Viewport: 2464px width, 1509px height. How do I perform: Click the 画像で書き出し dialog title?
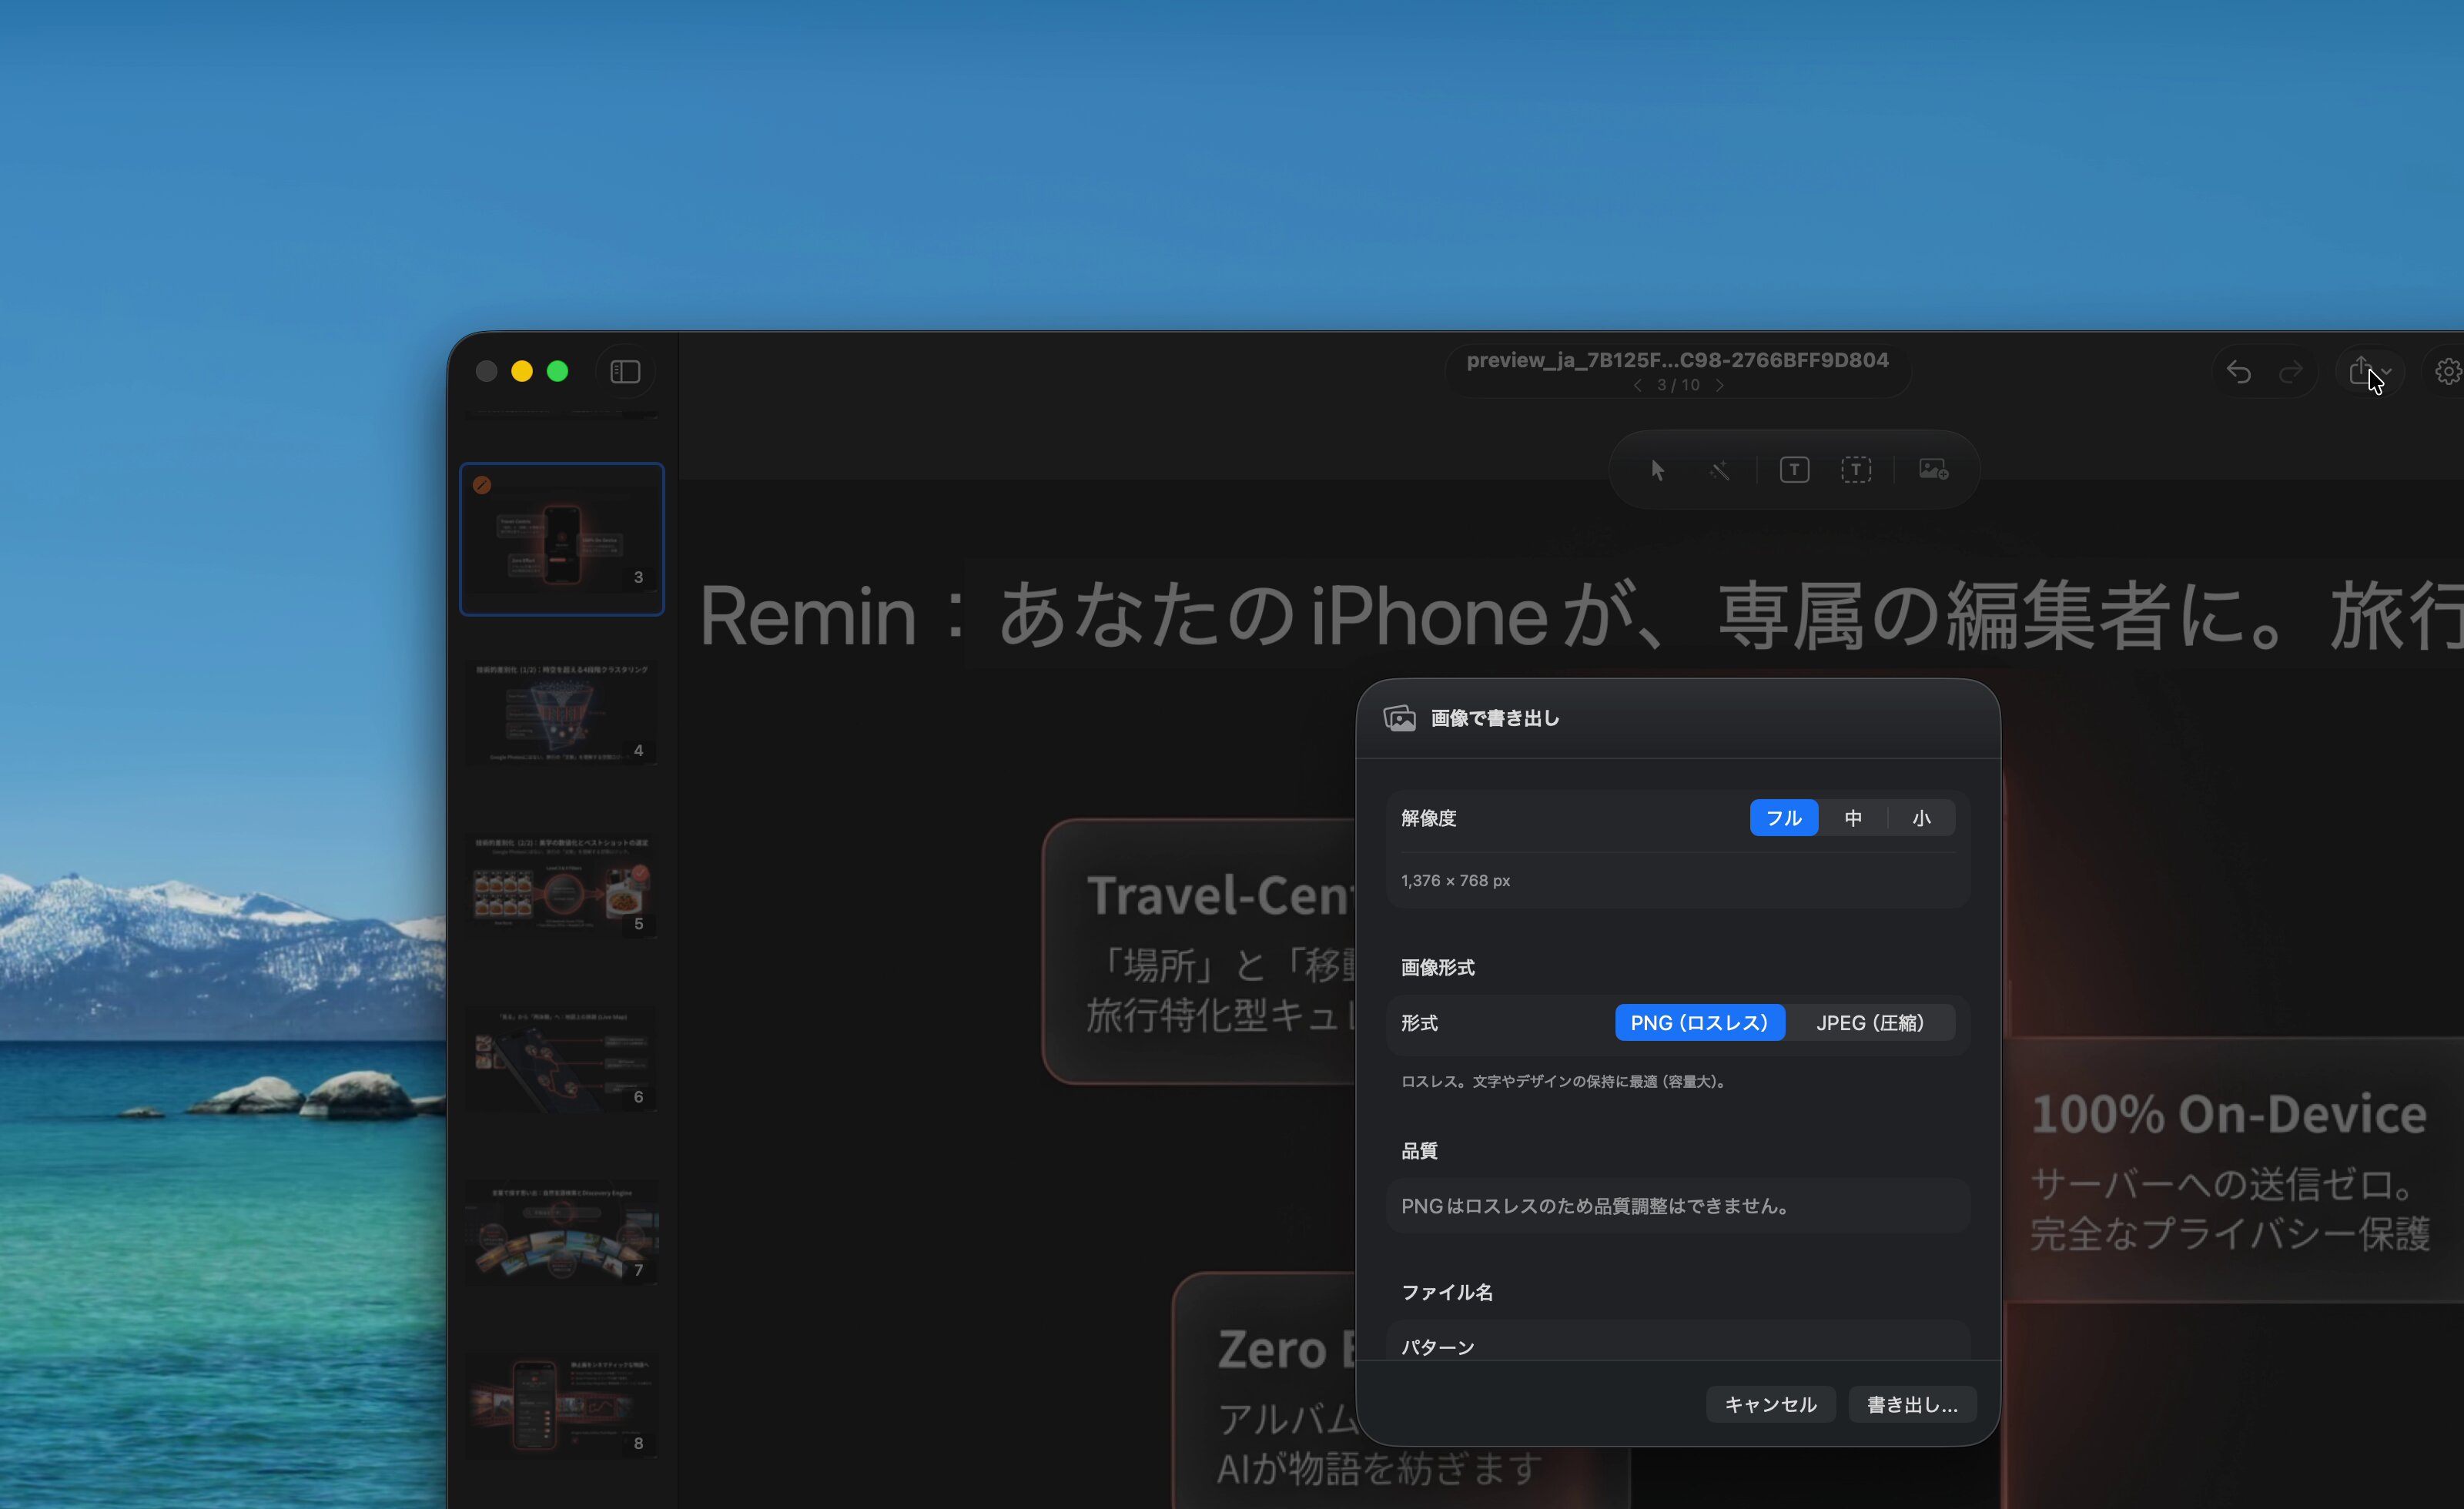(x=1495, y=718)
